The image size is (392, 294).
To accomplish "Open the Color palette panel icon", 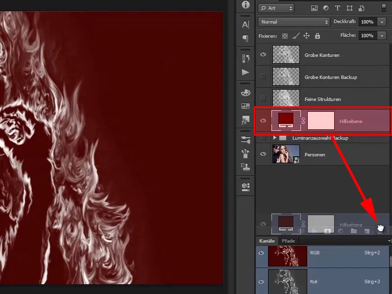I will coord(245,93).
